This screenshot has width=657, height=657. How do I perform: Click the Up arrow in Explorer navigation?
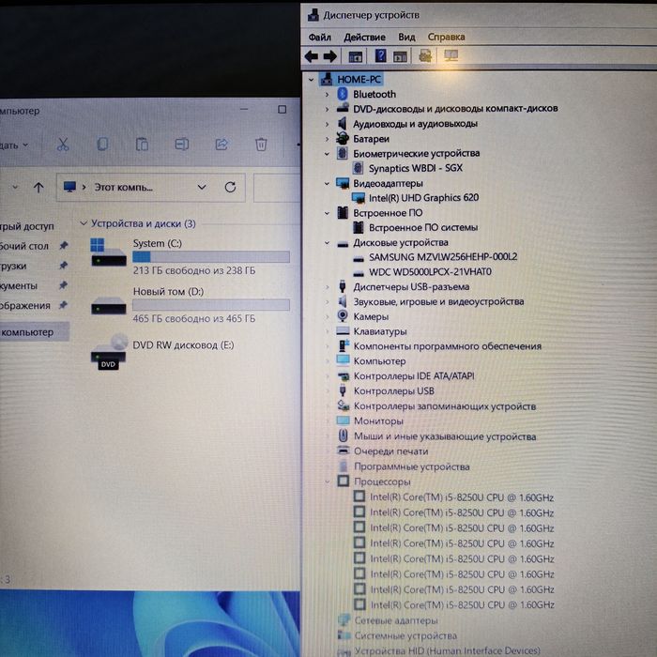(x=38, y=188)
